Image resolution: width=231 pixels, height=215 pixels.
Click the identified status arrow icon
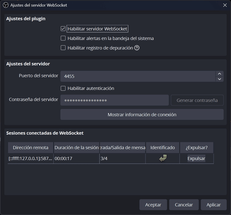(x=163, y=158)
